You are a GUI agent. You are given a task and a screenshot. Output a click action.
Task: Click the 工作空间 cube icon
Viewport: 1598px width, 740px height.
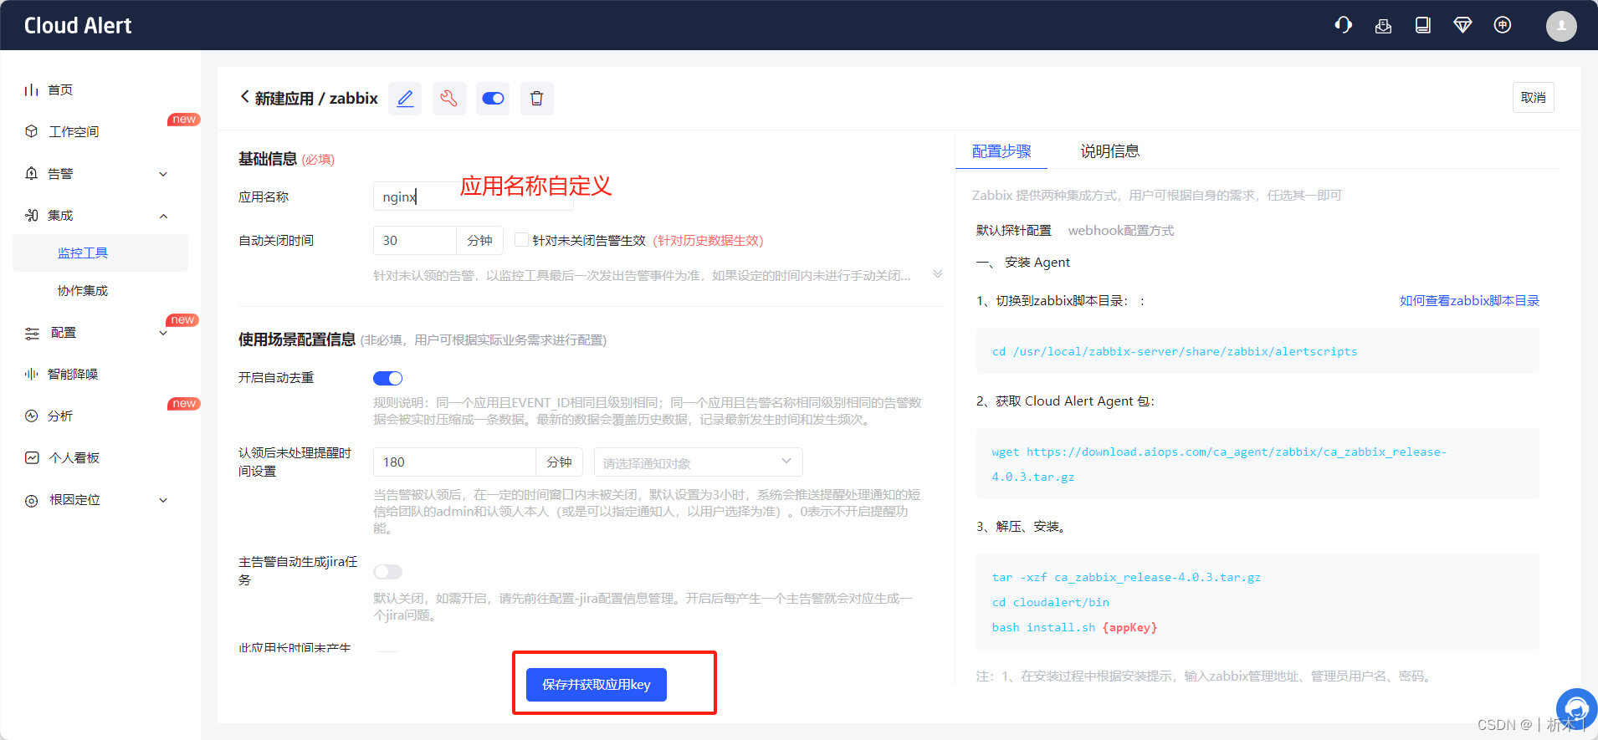(32, 131)
